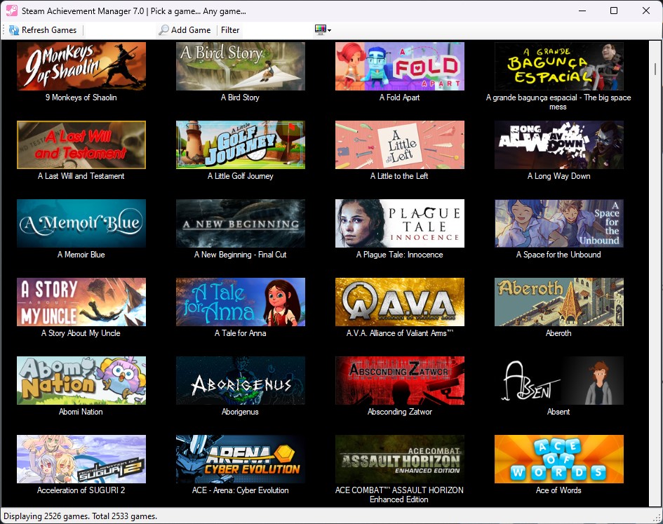
Task: Click the "Abomi Nation" title text
Action: (x=81, y=412)
